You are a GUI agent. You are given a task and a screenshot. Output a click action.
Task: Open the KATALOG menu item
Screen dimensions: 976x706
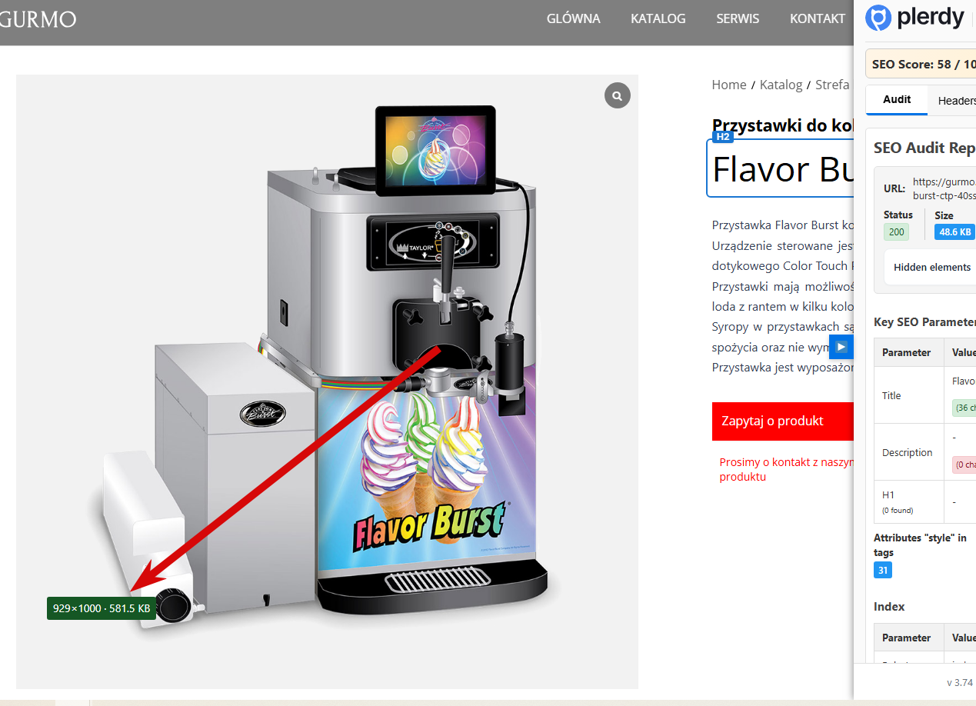coord(658,18)
